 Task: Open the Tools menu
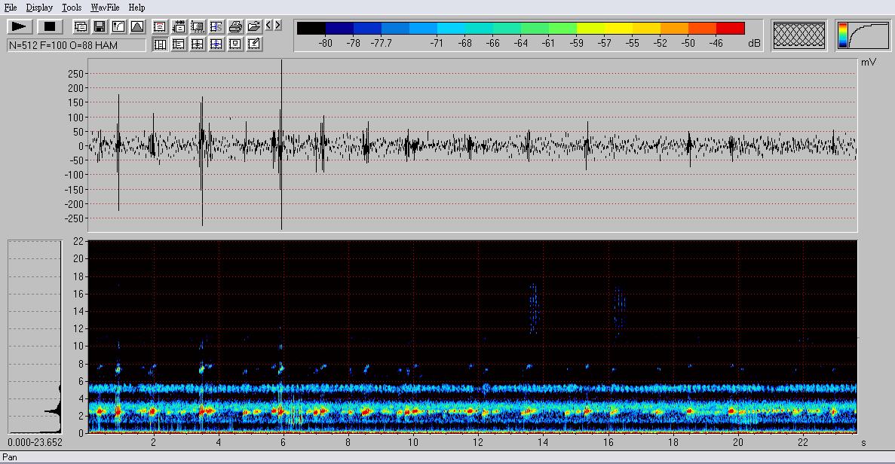tap(72, 8)
